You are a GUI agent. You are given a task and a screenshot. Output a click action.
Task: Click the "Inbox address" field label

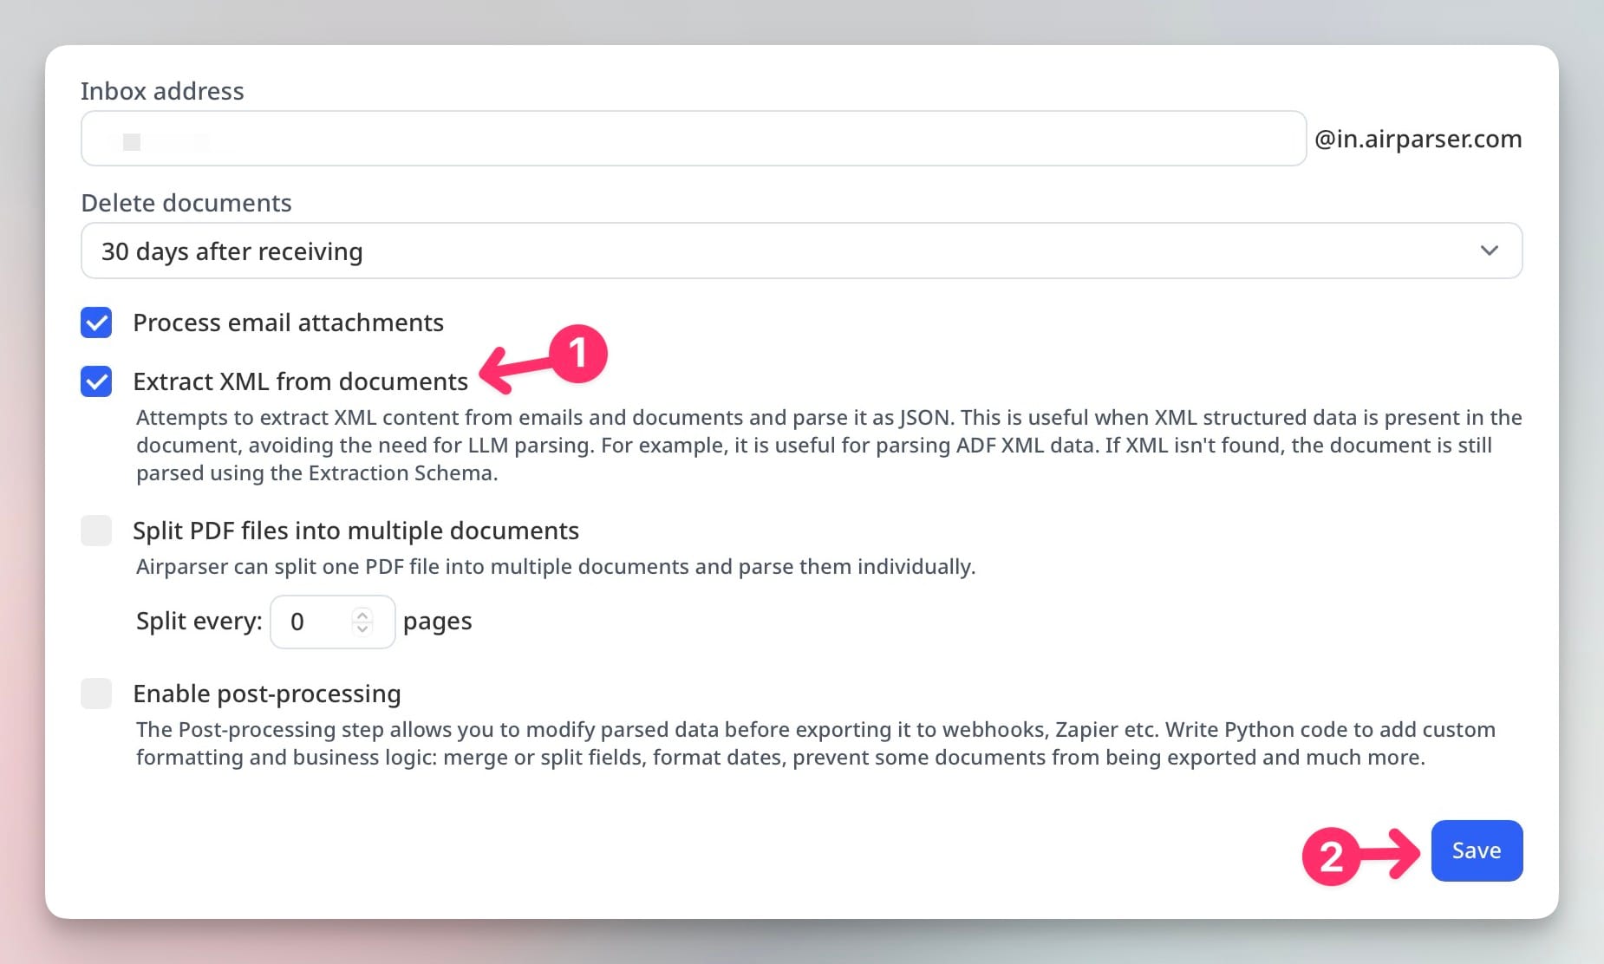click(162, 91)
